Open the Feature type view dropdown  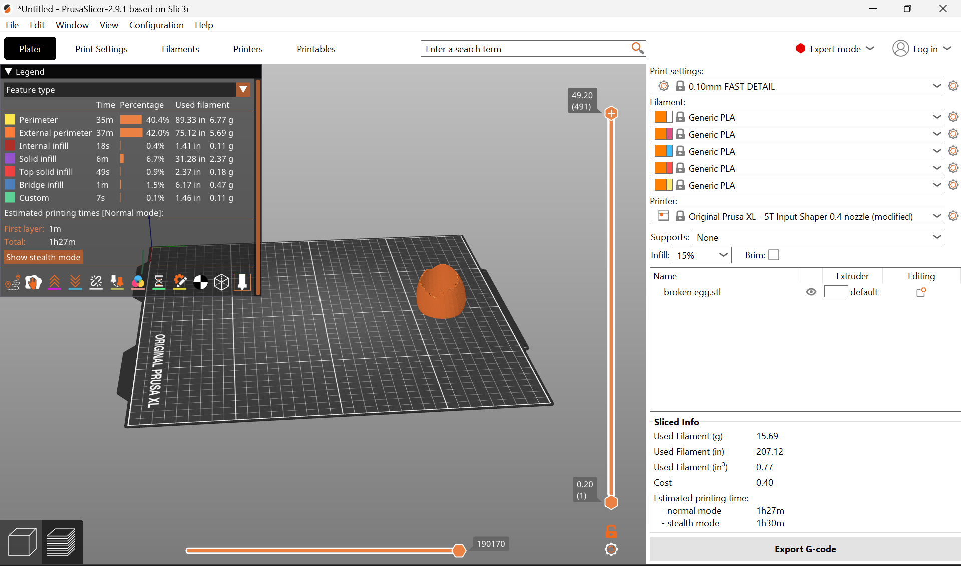[243, 90]
